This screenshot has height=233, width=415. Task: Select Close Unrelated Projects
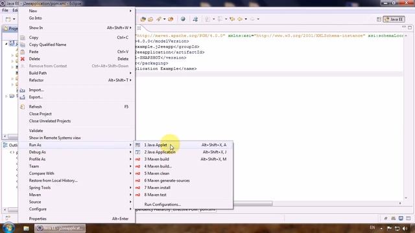(x=77, y=121)
